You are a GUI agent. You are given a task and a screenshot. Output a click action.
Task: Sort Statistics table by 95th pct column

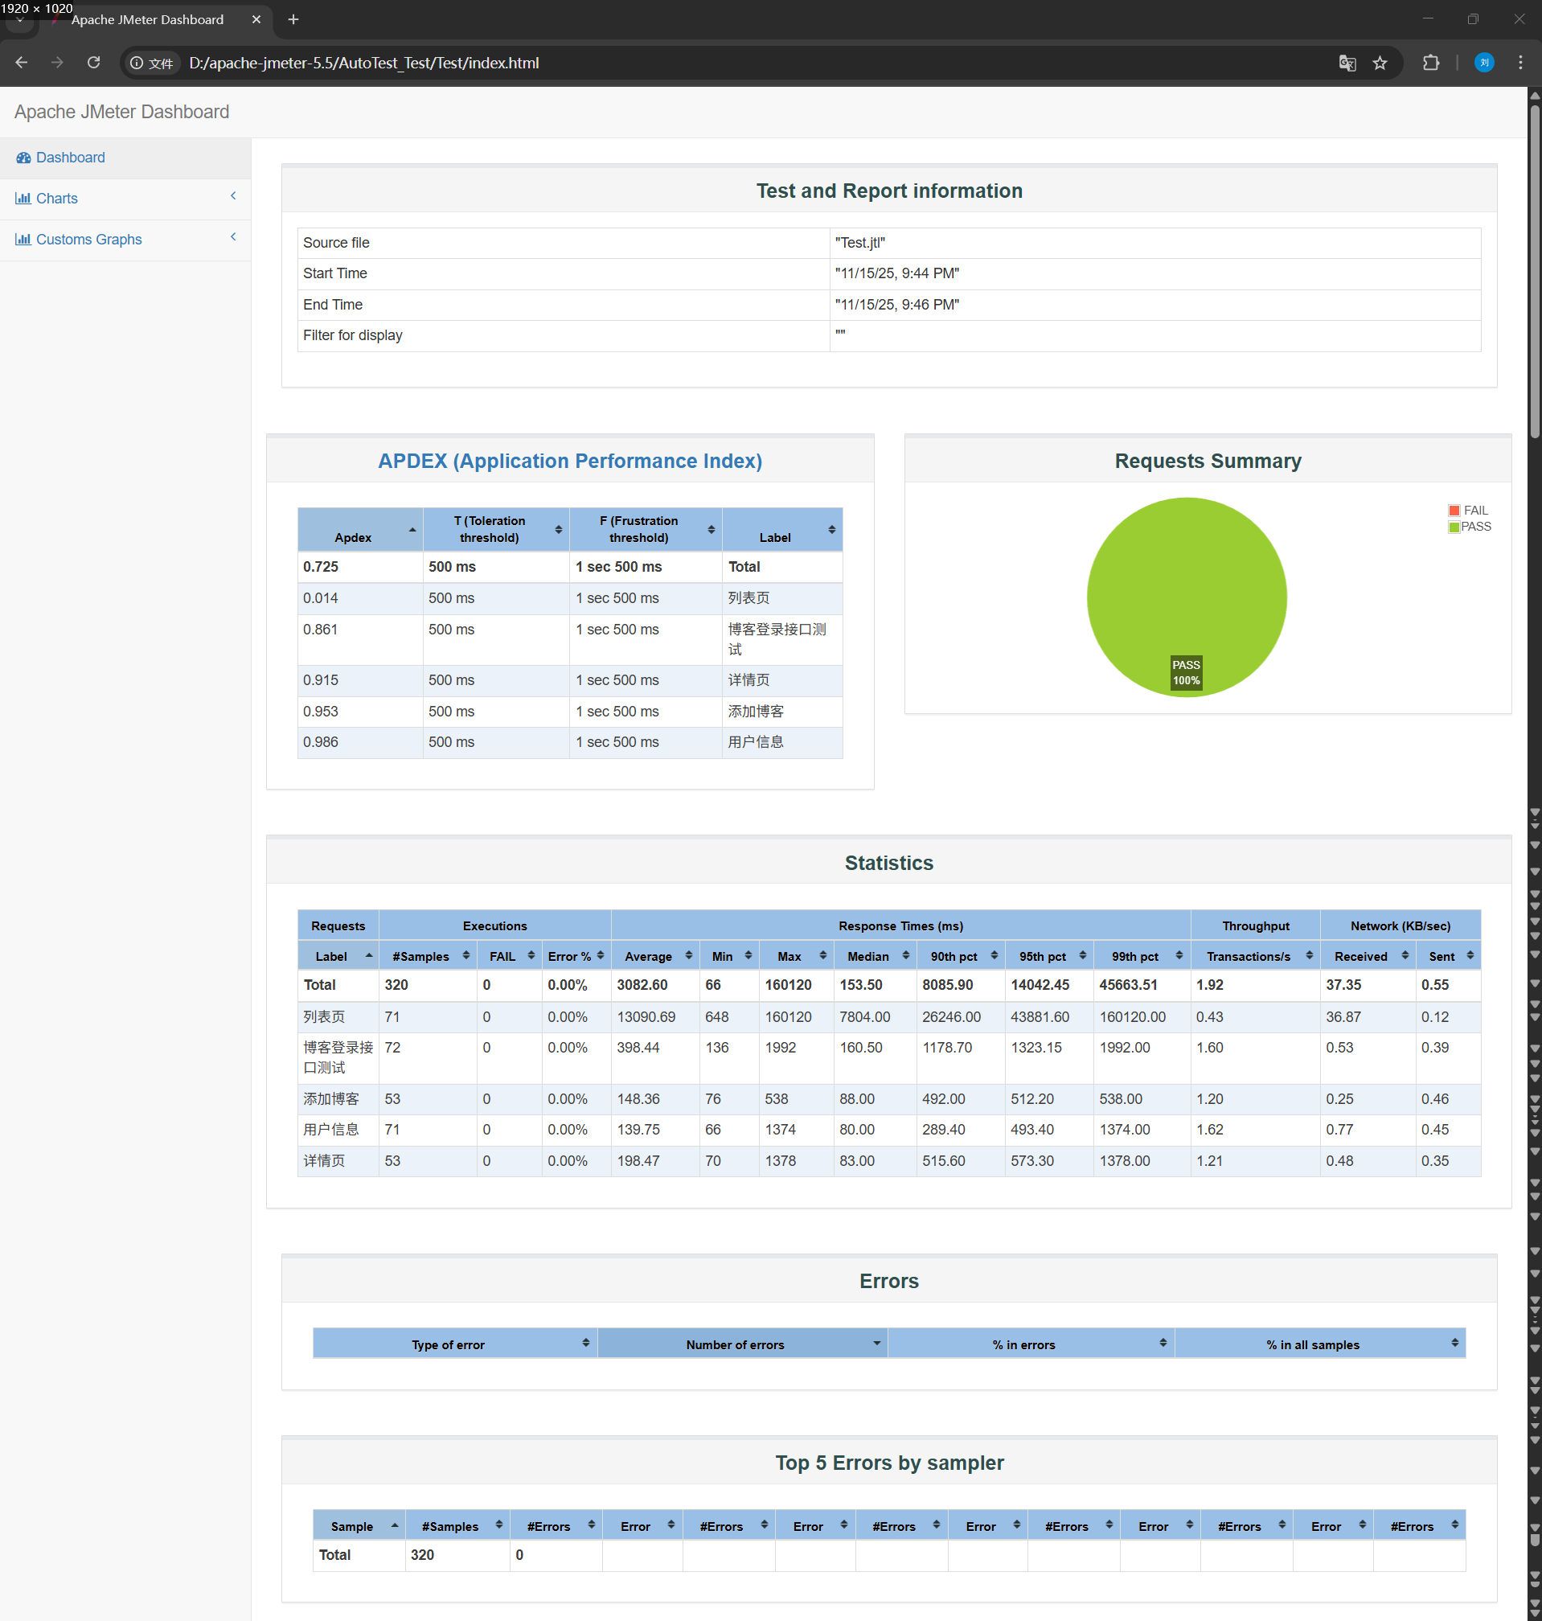tap(1049, 956)
